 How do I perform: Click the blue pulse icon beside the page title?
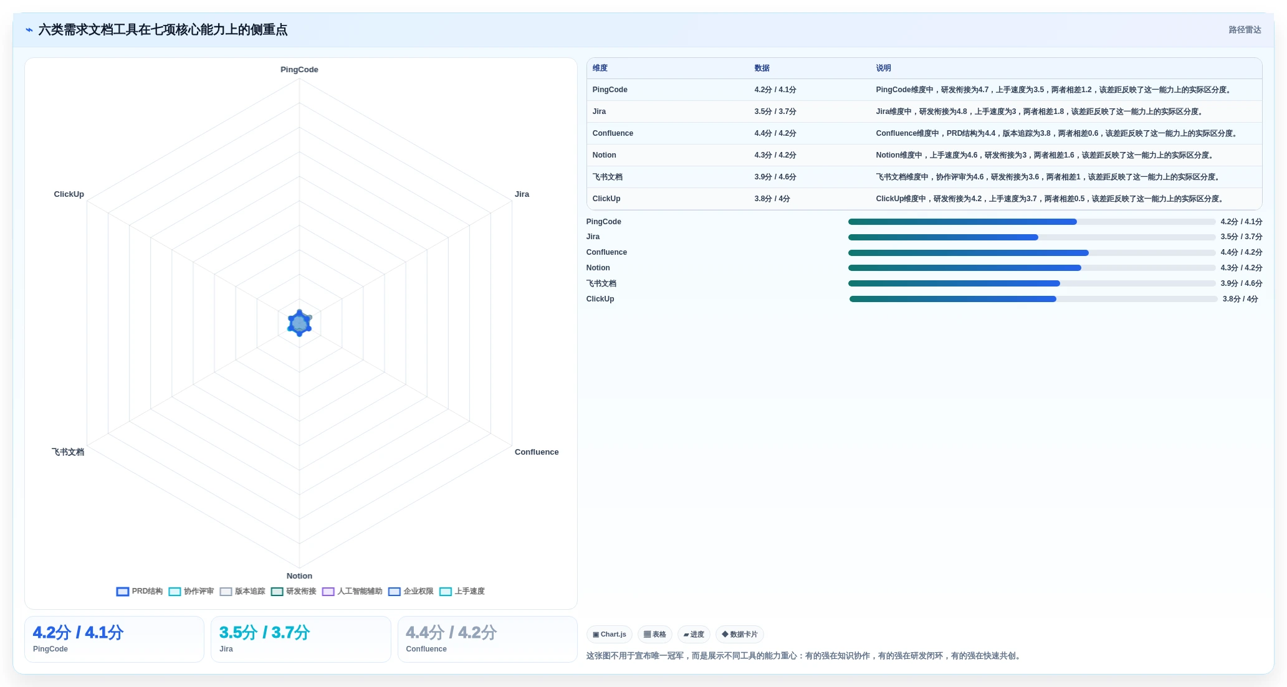coord(29,30)
